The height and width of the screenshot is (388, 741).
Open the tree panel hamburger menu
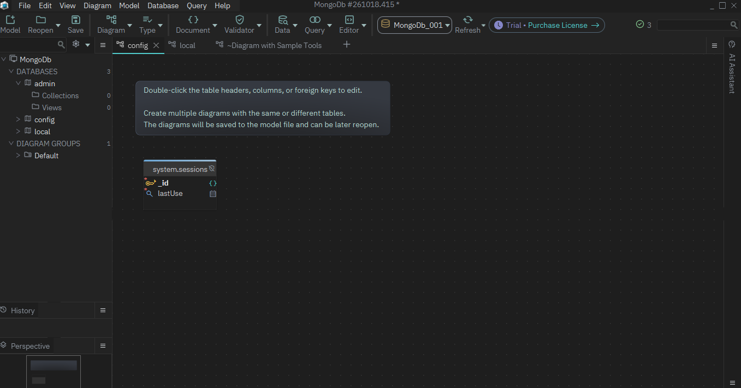point(103,45)
